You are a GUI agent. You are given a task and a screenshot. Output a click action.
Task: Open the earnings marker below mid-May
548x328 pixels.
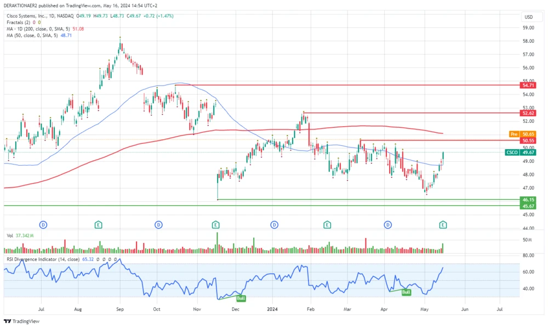(x=443, y=224)
